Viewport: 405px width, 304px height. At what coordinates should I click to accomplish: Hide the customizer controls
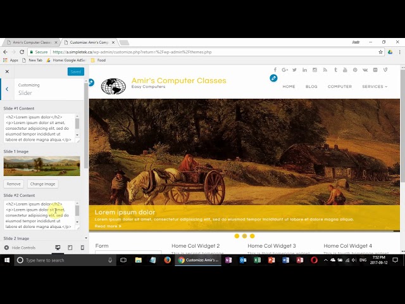click(x=20, y=248)
